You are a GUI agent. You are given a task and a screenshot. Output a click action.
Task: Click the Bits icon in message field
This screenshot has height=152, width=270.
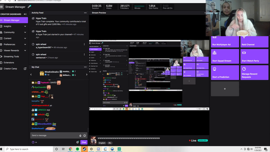pyautogui.click(x=80, y=136)
